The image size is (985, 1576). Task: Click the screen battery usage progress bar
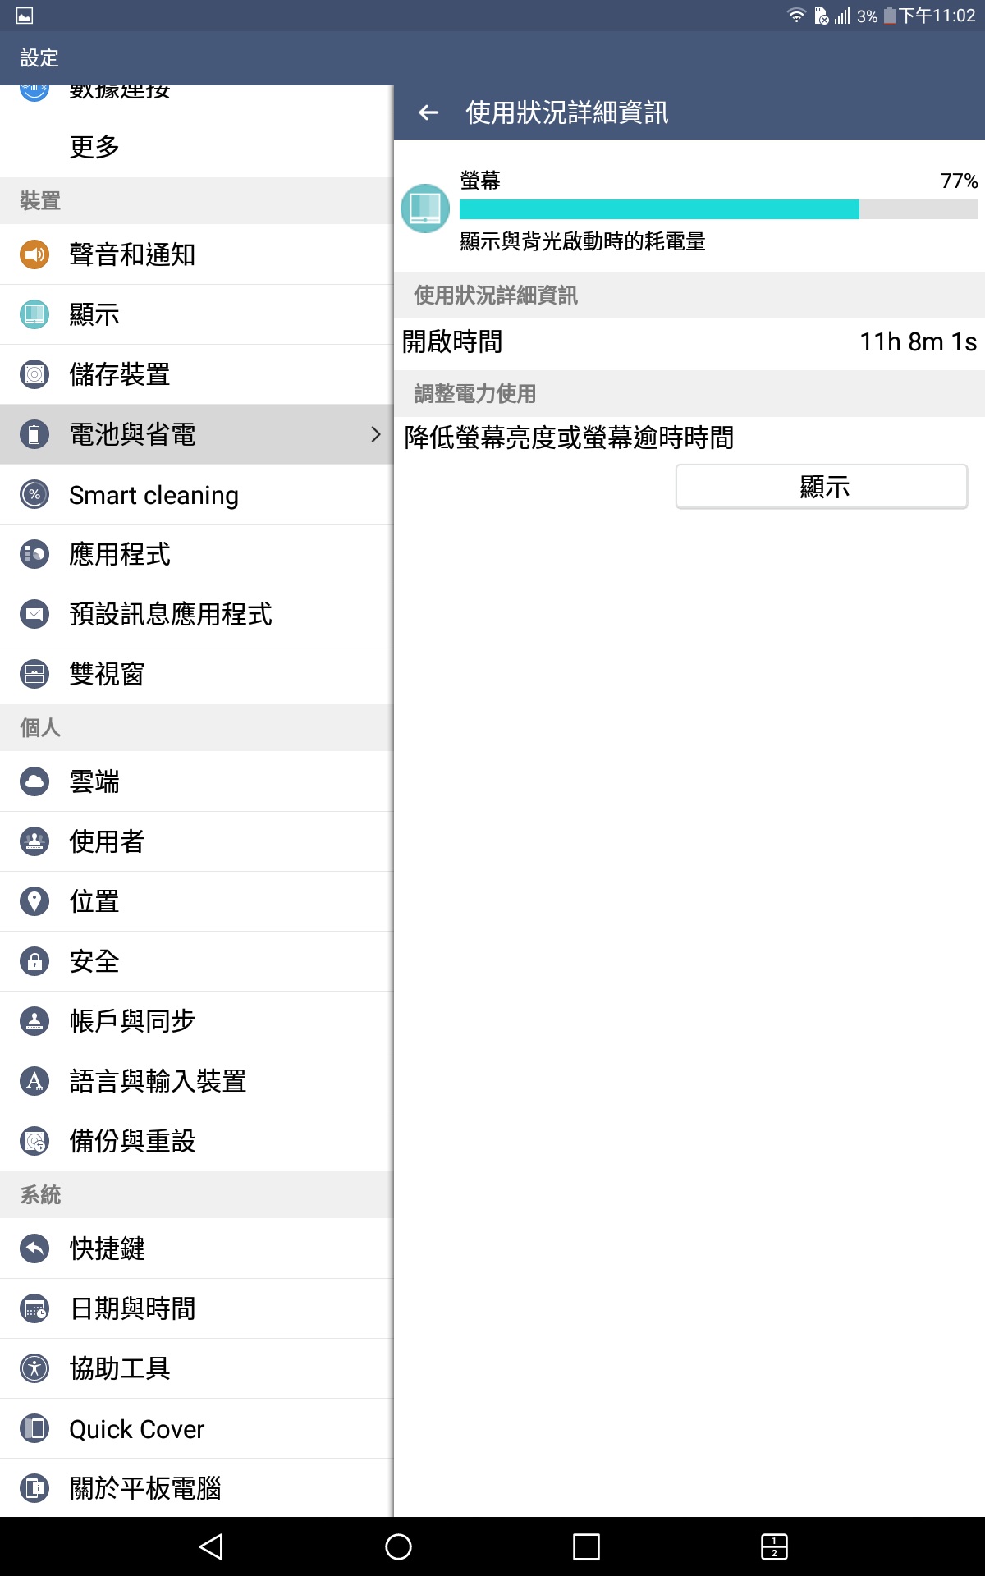click(x=718, y=209)
